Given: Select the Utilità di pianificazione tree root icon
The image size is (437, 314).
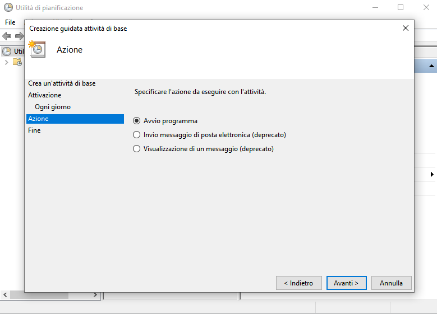Looking at the screenshot, I should (7, 51).
